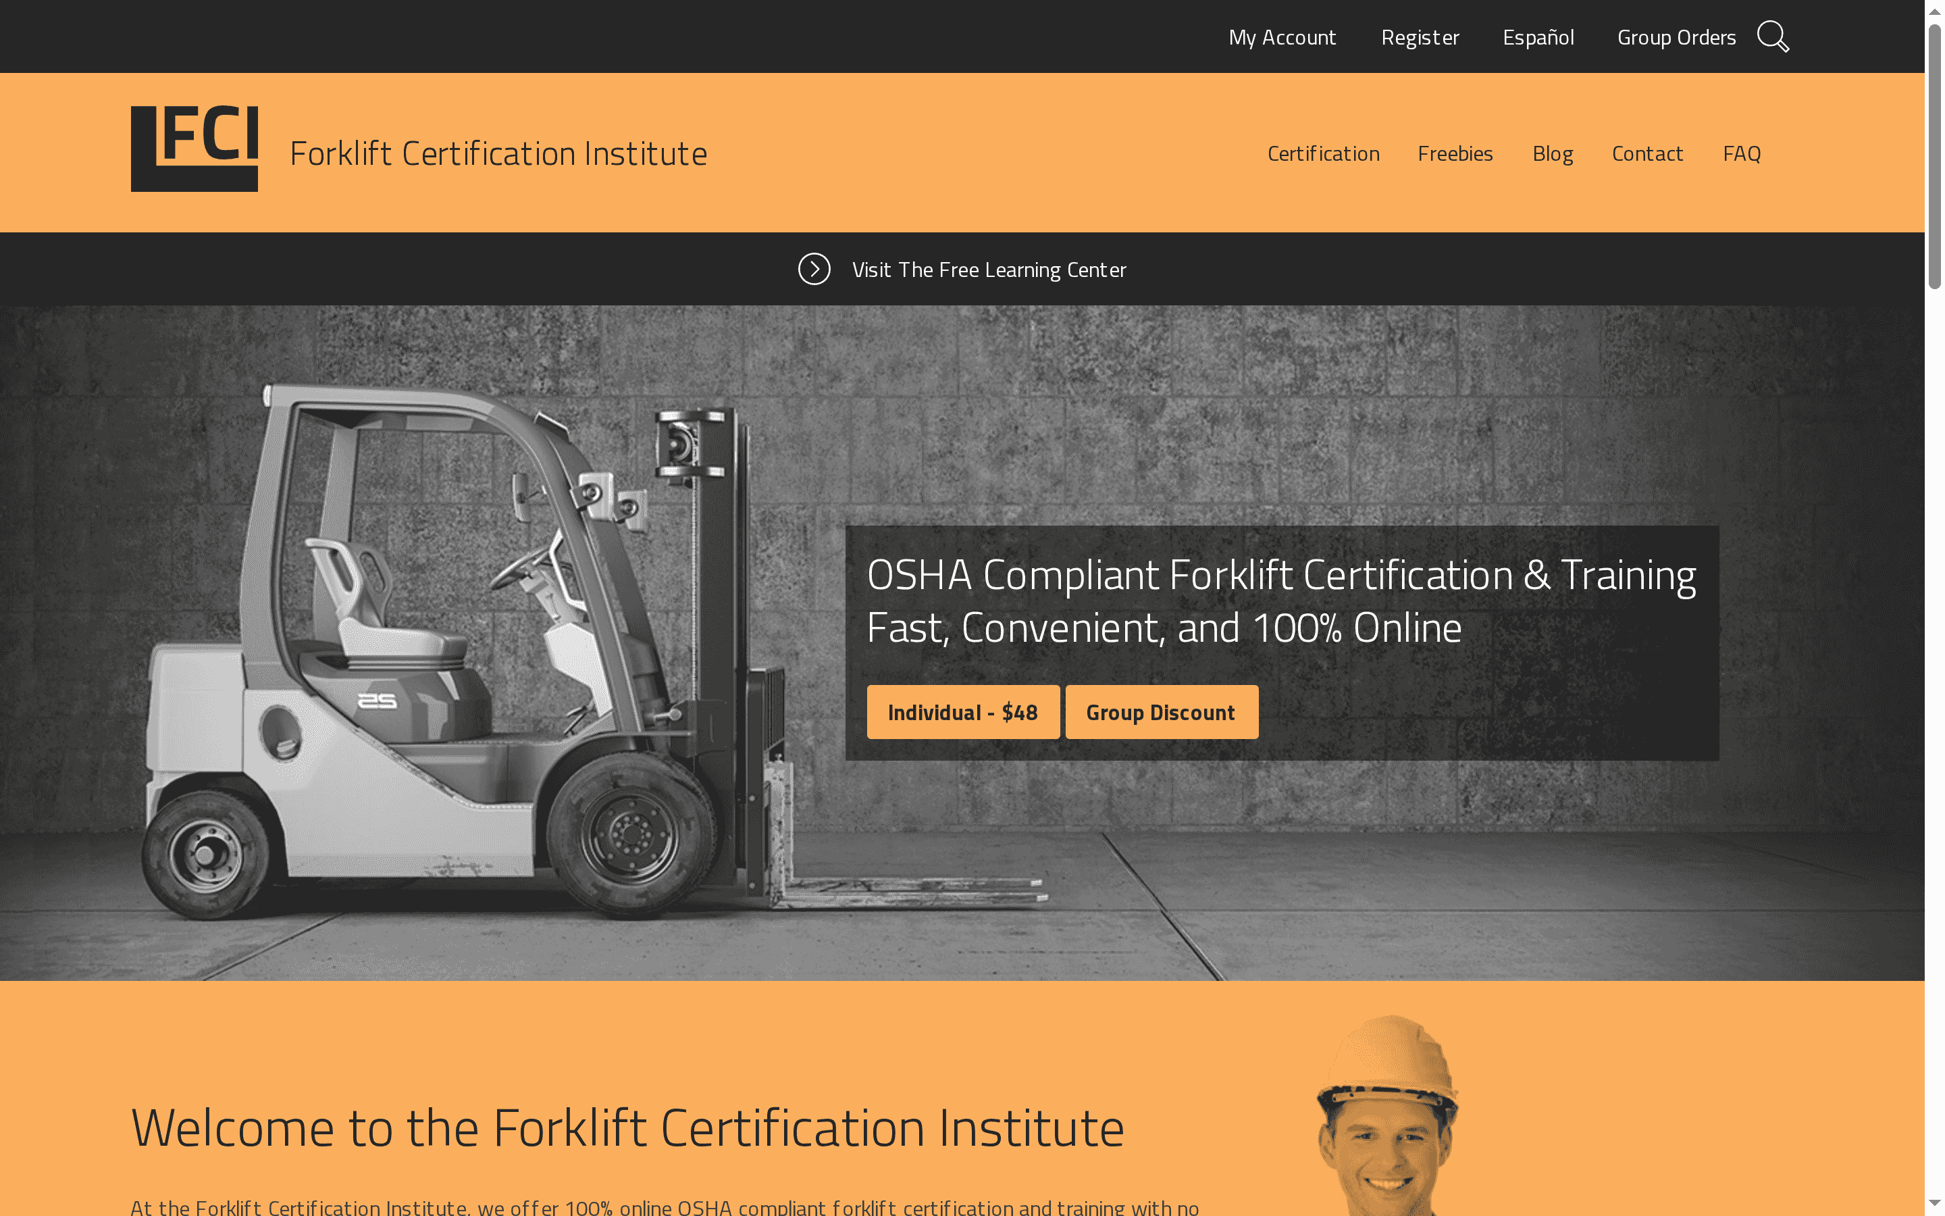Image resolution: width=1945 pixels, height=1216 pixels.
Task: Open the Freebies menu item
Action: tap(1455, 153)
